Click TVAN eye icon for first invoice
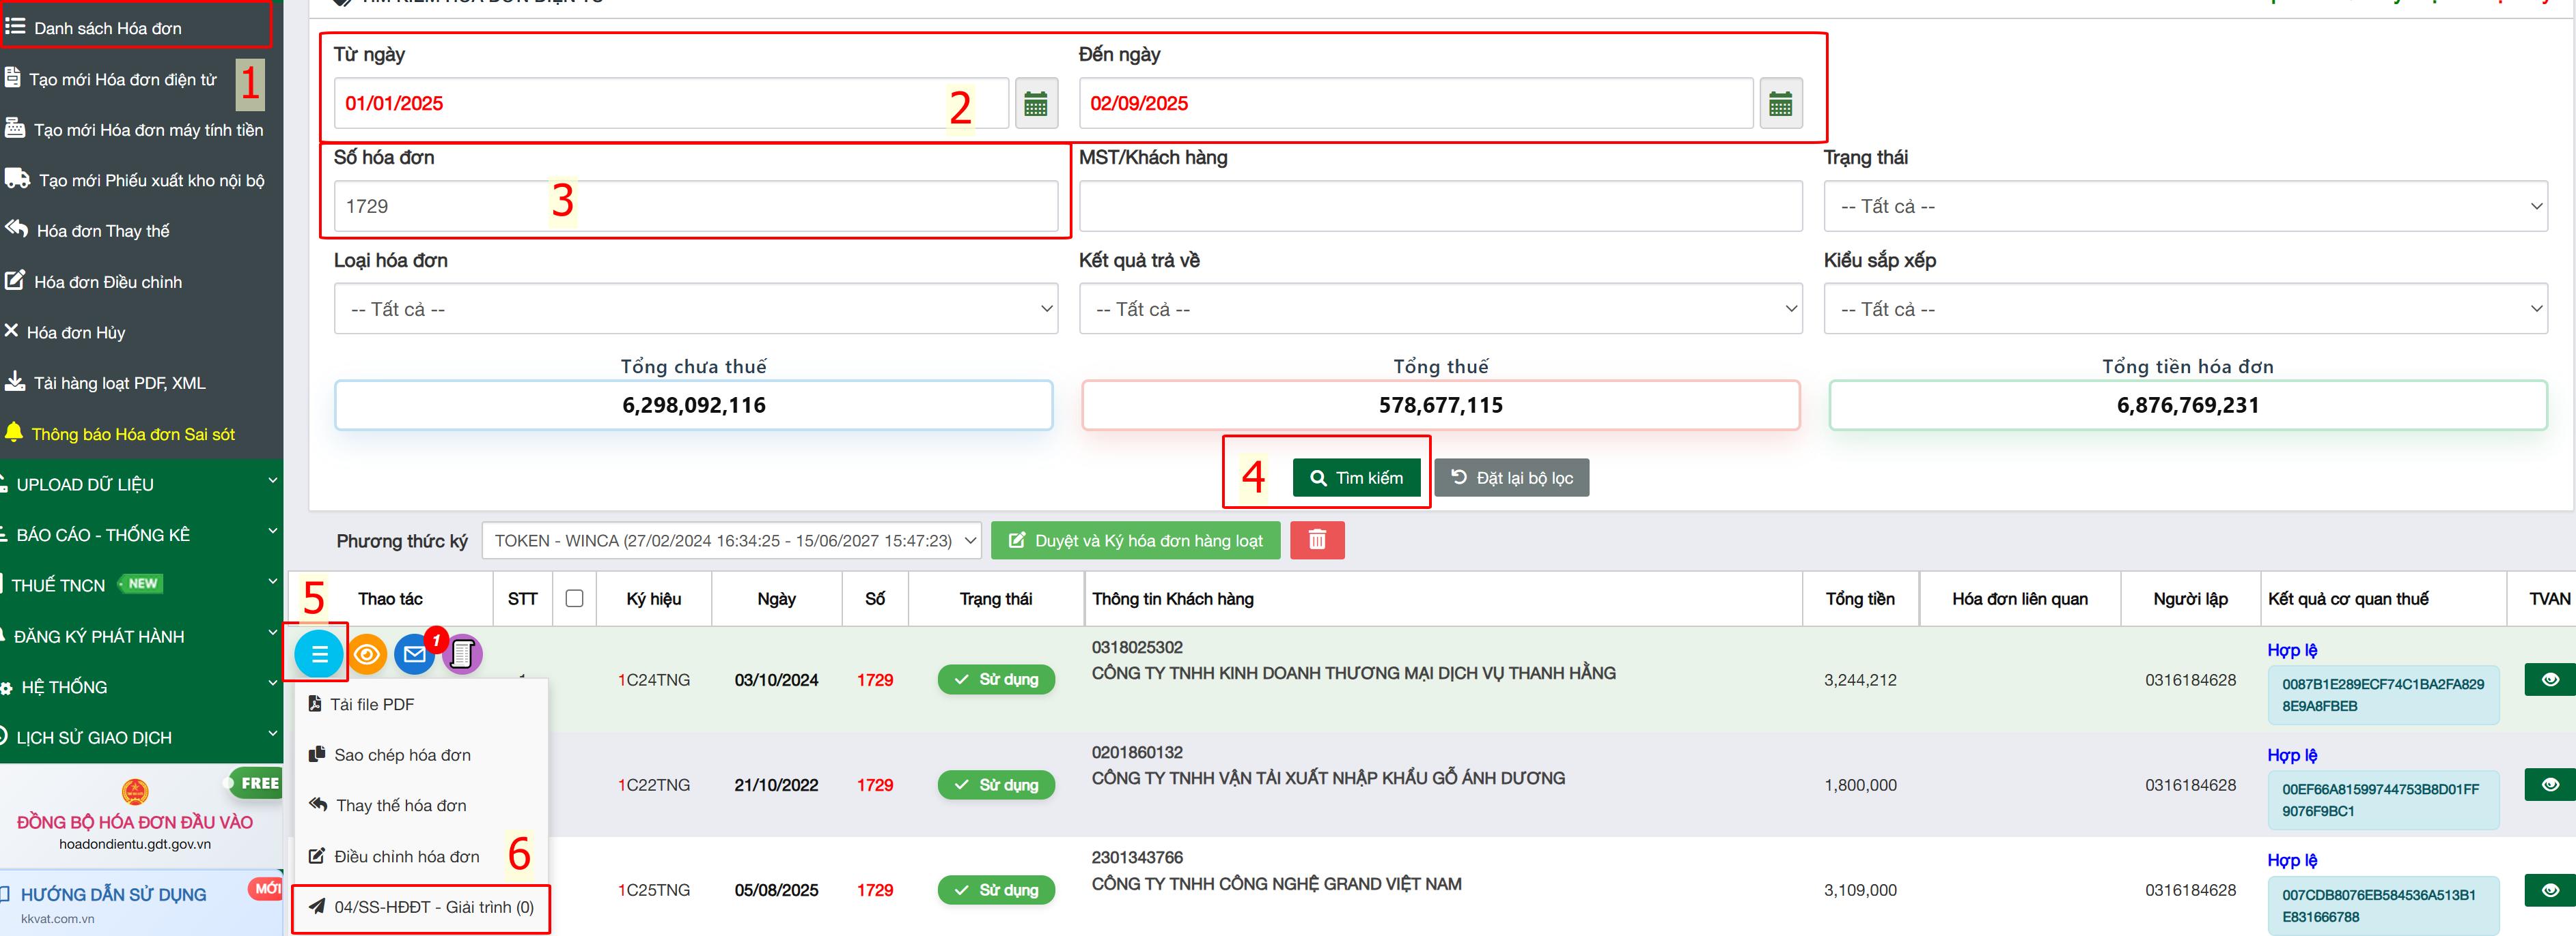This screenshot has height=936, width=2576. 2549,679
